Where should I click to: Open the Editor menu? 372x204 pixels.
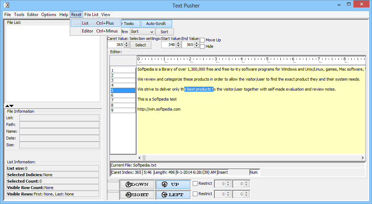(33, 14)
